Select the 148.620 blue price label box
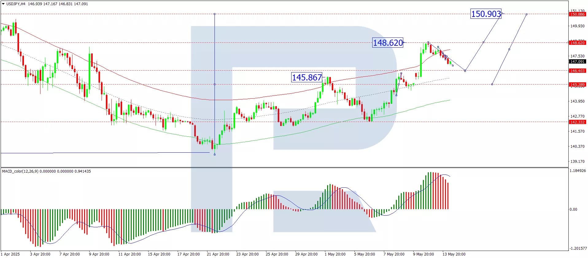The width and height of the screenshot is (588, 258). point(388,43)
